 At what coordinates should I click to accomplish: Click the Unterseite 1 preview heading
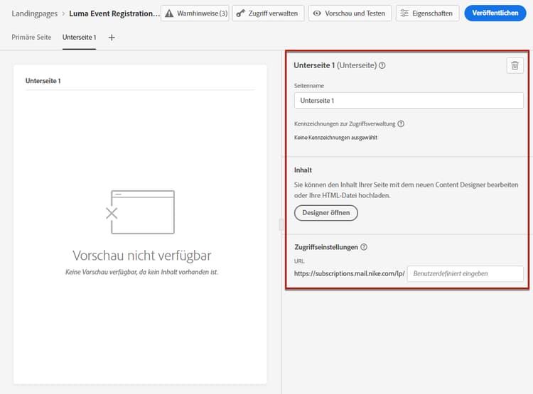pos(43,81)
